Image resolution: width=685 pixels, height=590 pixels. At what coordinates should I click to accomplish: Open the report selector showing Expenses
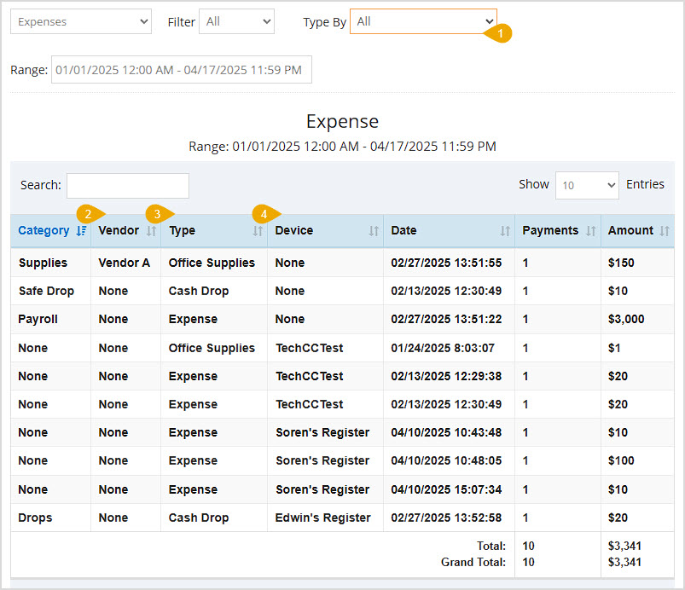pos(80,20)
